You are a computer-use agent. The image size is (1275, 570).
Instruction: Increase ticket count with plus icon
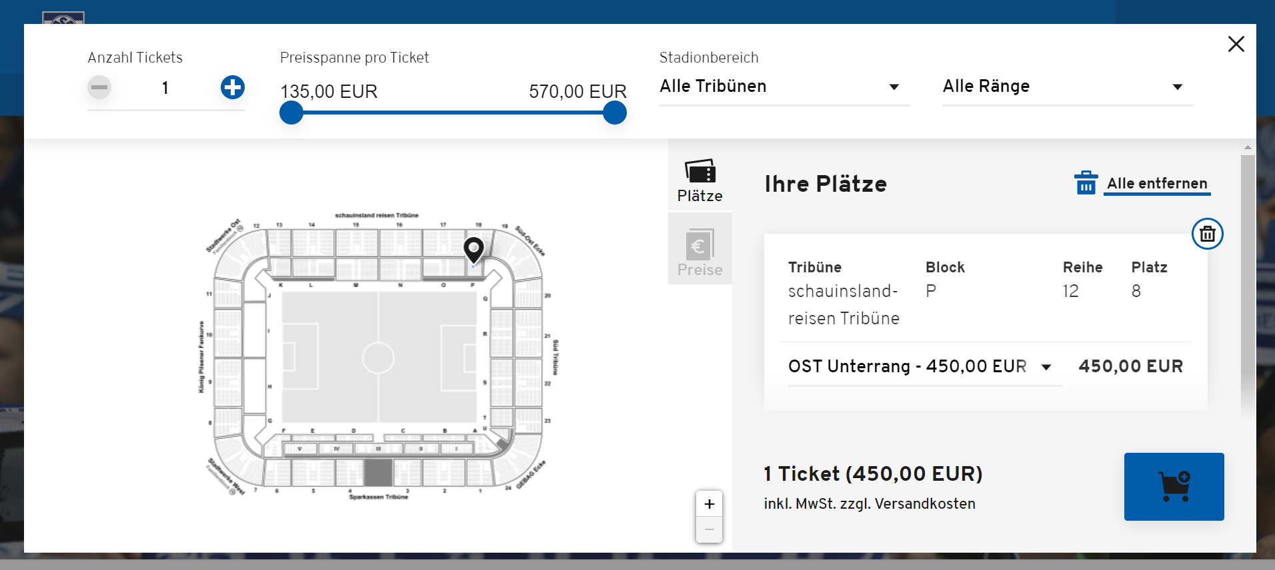click(x=233, y=87)
